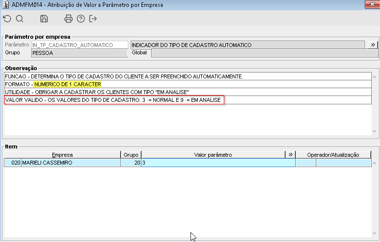Click the Item grid scrollbar up arrow
The height and width of the screenshot is (242, 380).
coord(375,163)
